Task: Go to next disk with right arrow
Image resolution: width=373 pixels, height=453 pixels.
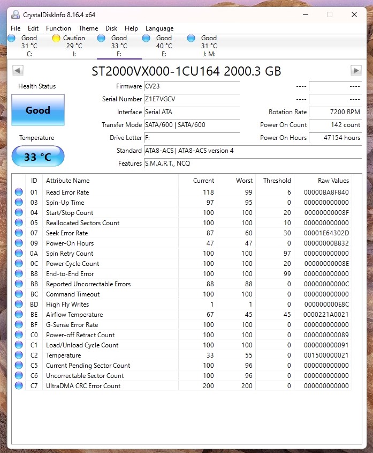Action: 356,71
